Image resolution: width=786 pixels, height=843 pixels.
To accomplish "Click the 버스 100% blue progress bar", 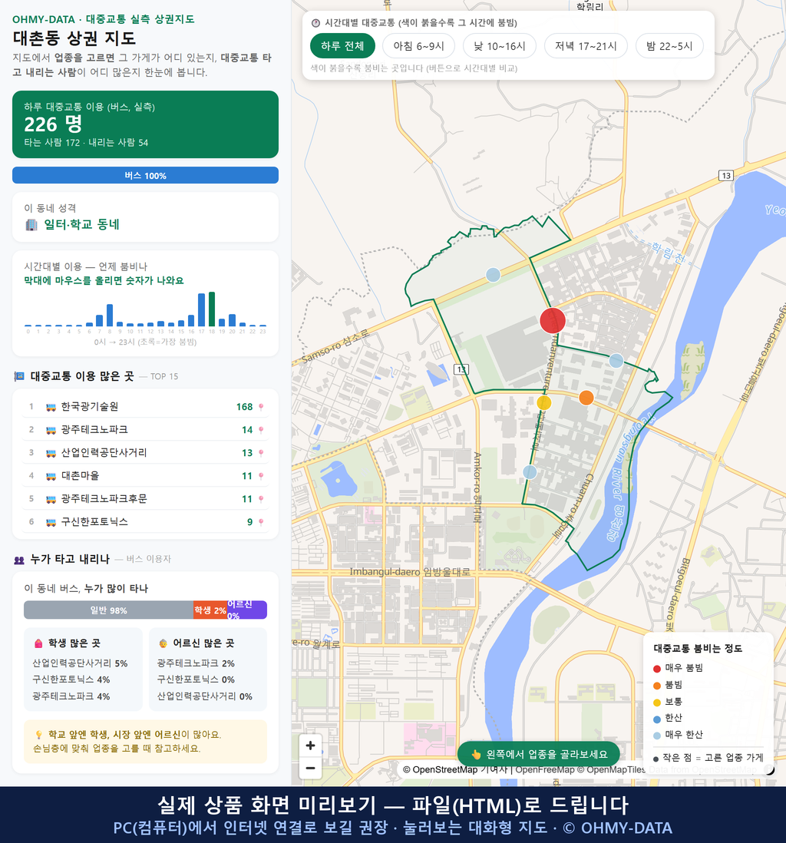I will (145, 175).
